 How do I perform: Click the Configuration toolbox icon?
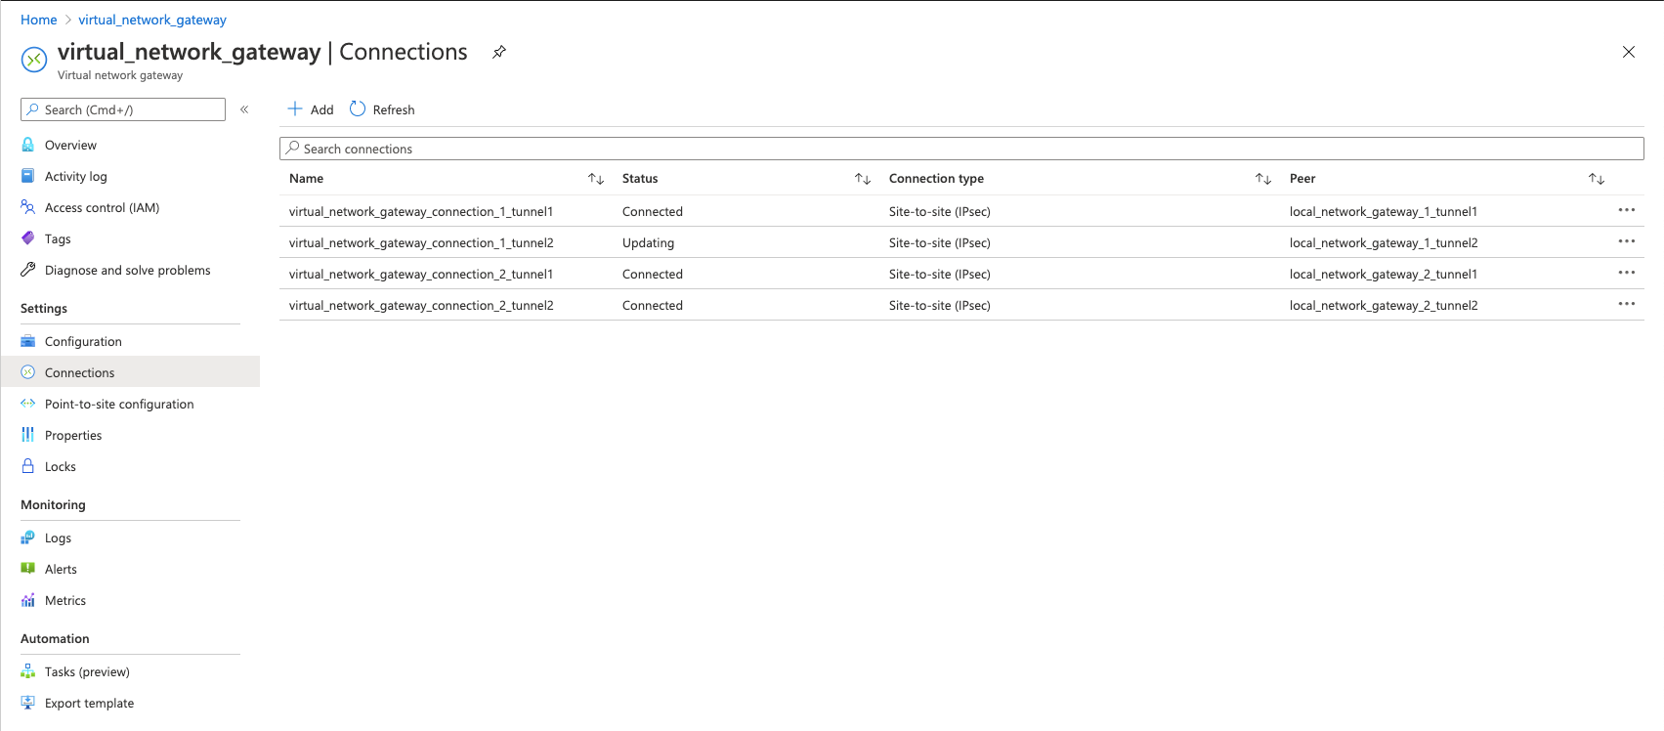pyautogui.click(x=28, y=341)
